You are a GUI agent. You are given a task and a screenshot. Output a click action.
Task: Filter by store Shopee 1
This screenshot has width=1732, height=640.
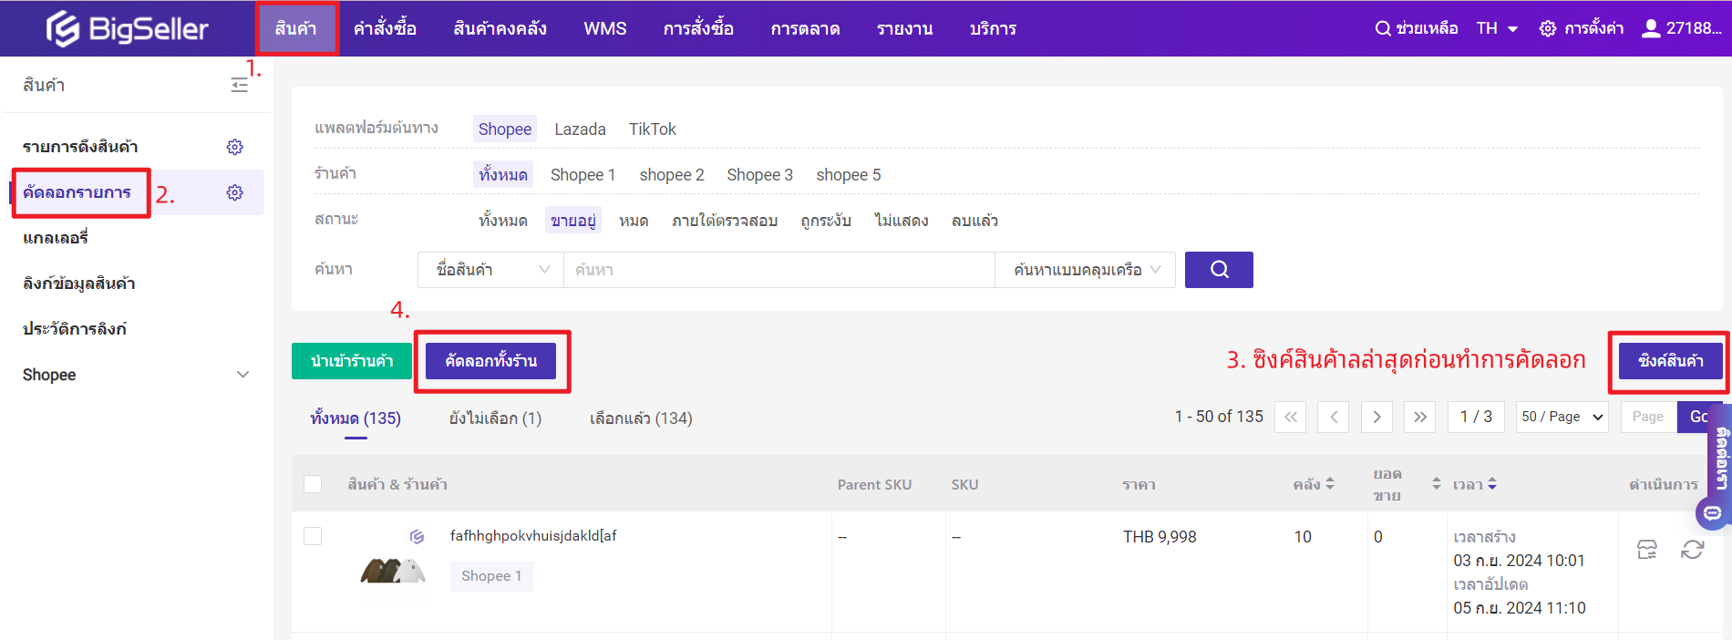(x=583, y=175)
